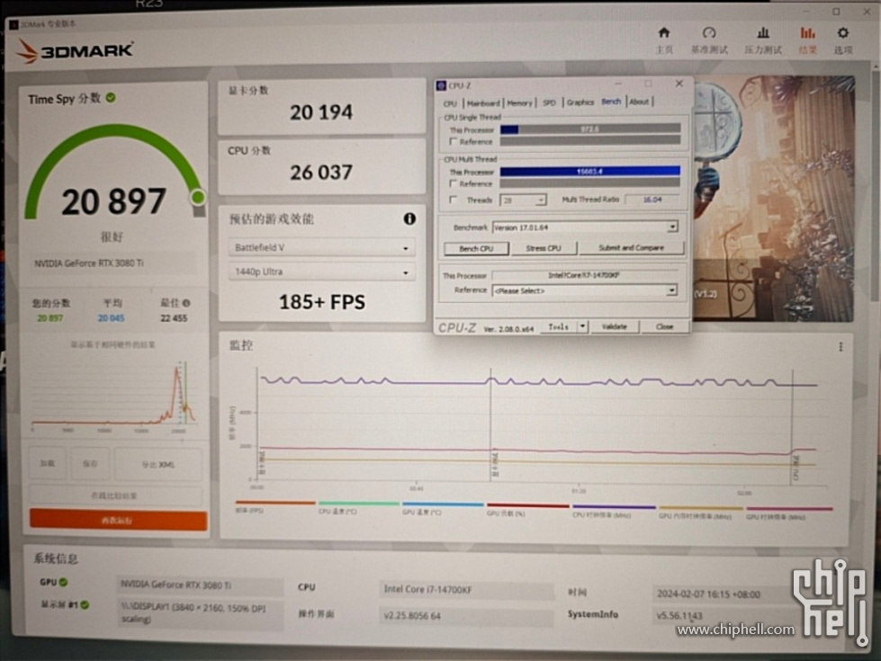Click the Time Spy score 20 897
Viewport: 881px width, 661px height.
coord(113,201)
